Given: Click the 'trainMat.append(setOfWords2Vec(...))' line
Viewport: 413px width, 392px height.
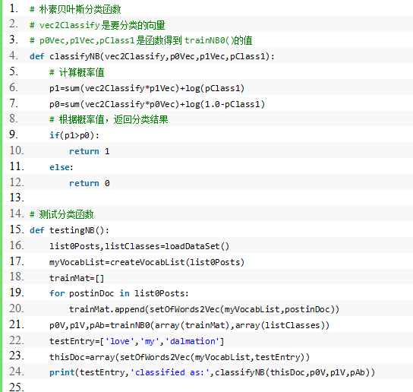Looking at the screenshot, I should [x=204, y=309].
